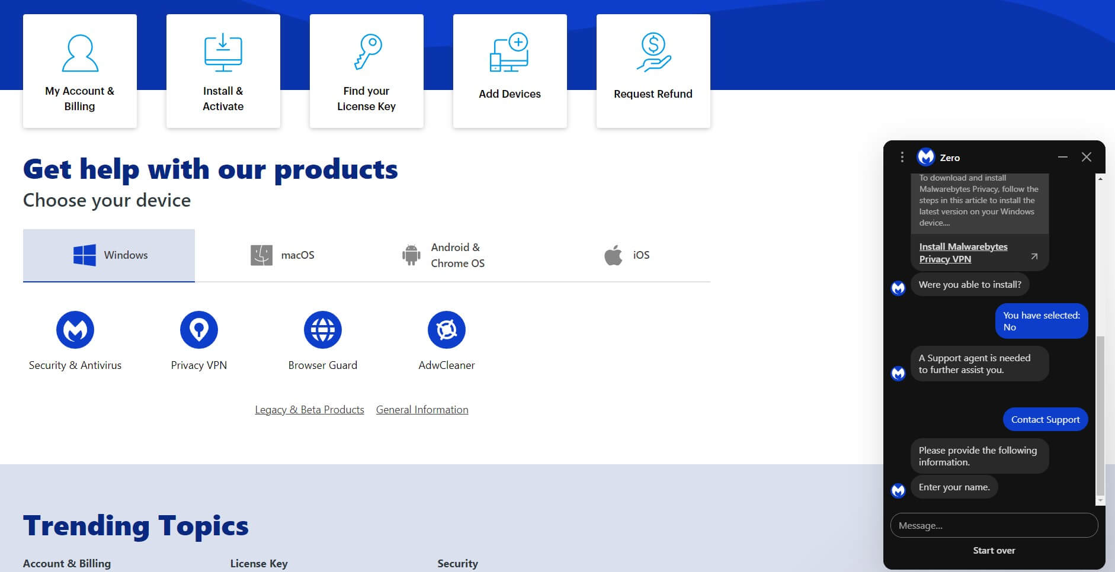1115x572 pixels.
Task: Open the Security & Antivirus product icon
Action: [75, 330]
